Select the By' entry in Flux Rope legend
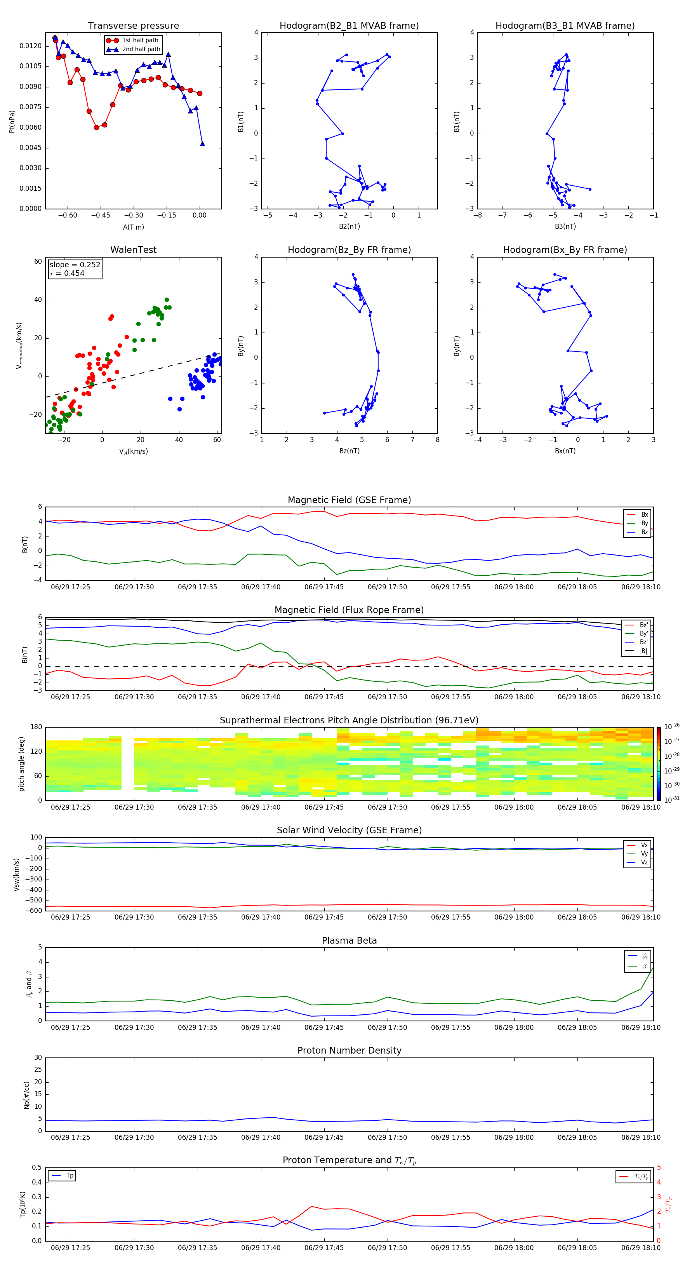Image resolution: width=699 pixels, height=1282 pixels. tap(637, 634)
